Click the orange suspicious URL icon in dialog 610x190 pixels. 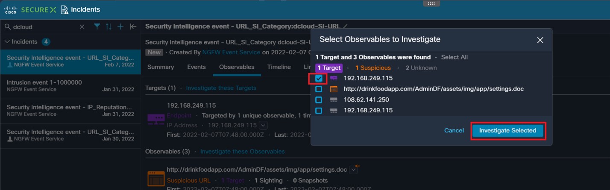(x=334, y=89)
